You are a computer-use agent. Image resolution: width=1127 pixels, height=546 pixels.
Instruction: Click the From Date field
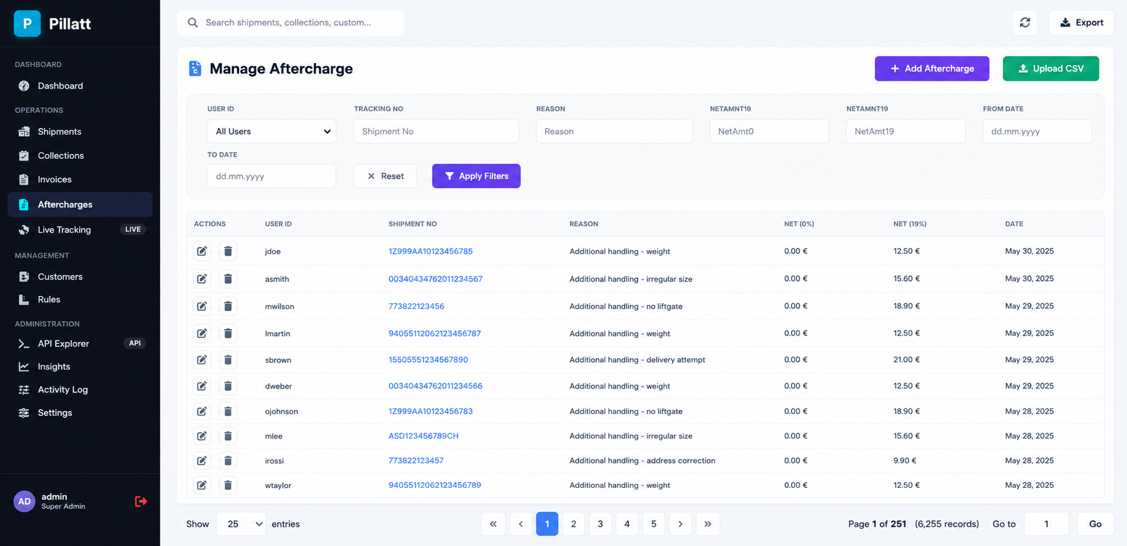pos(1037,131)
